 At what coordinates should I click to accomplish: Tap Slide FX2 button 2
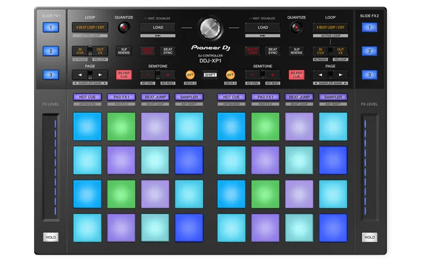370,51
